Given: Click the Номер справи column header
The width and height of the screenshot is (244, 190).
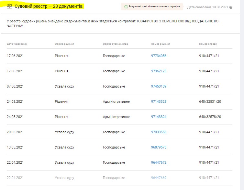Looking at the screenshot, I should [208, 44].
